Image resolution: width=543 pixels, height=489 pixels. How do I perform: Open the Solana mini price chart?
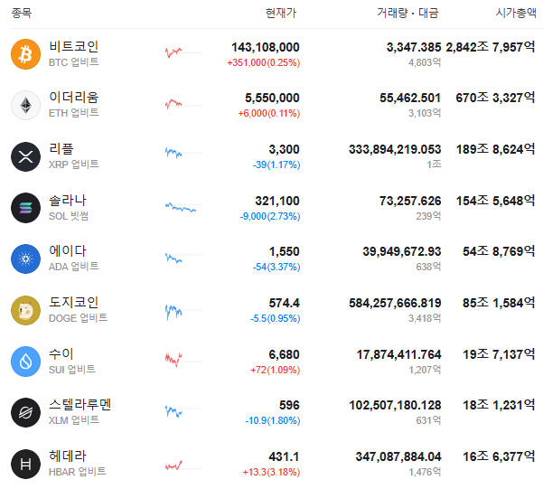pos(183,207)
